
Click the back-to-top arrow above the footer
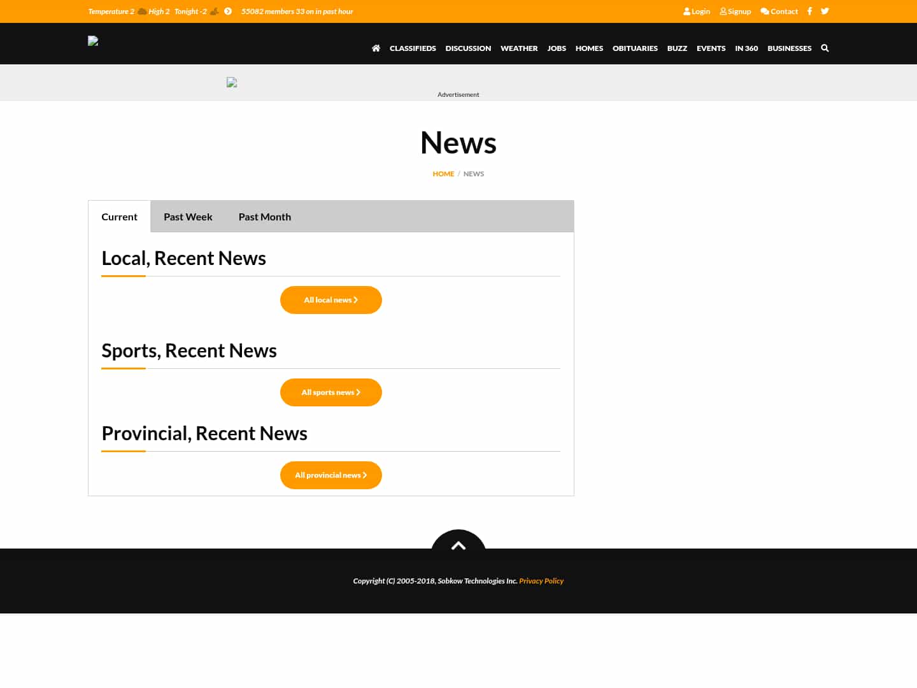click(x=458, y=545)
